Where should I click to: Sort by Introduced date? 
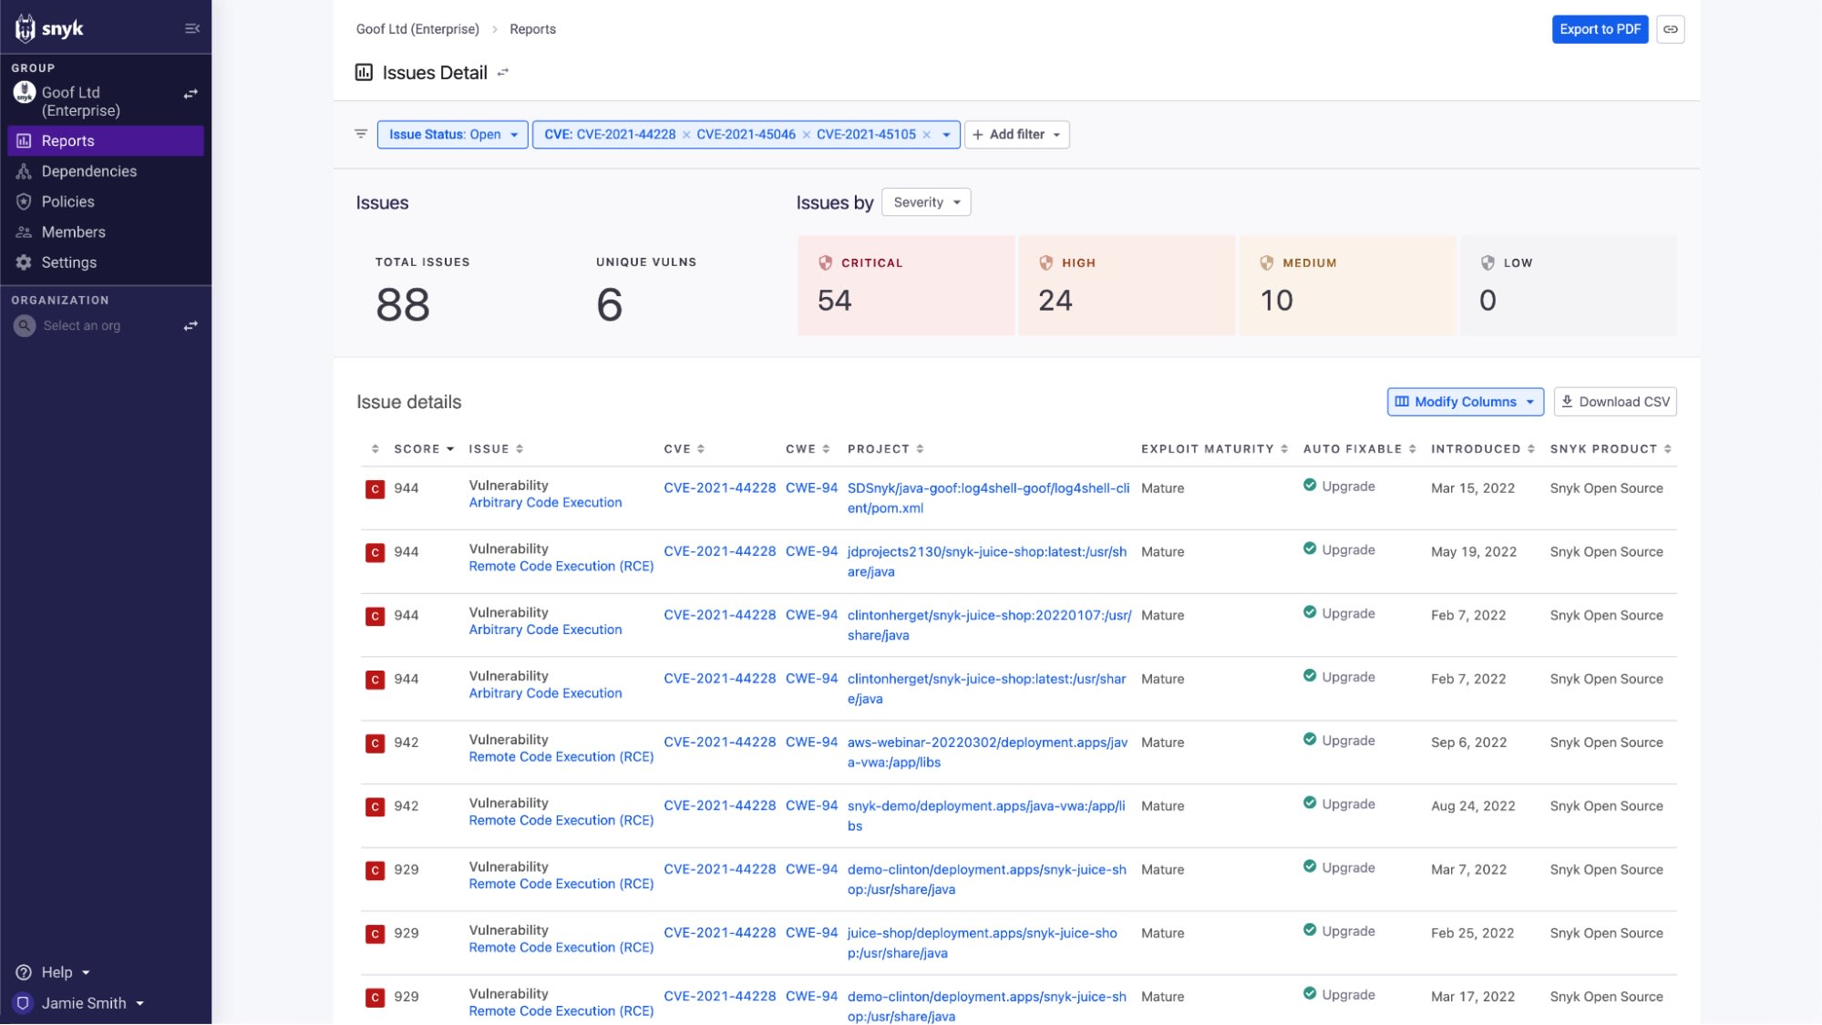coord(1482,449)
